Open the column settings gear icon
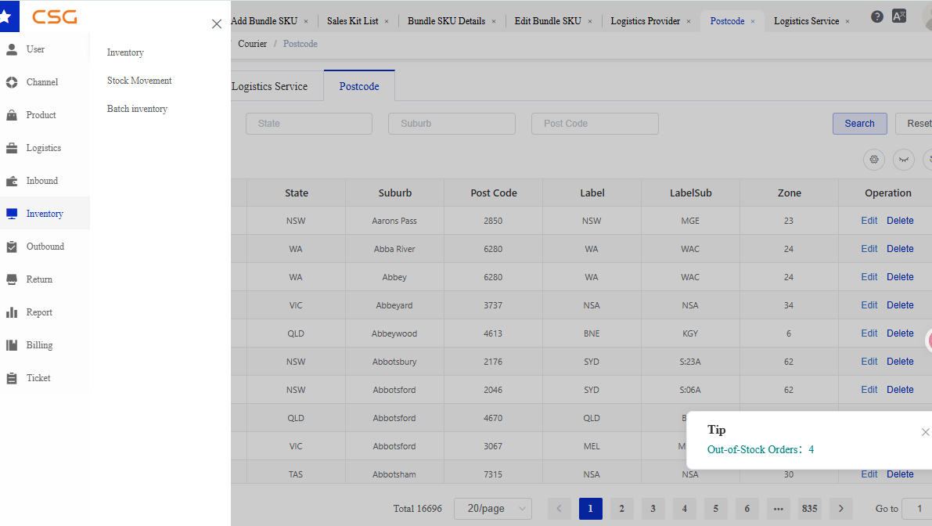Viewport: 932px width, 526px height. click(874, 159)
